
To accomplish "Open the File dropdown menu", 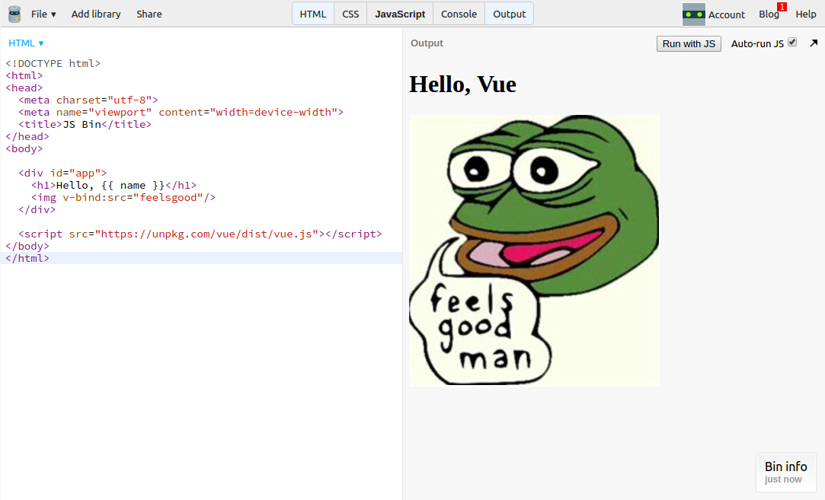I will click(x=43, y=14).
